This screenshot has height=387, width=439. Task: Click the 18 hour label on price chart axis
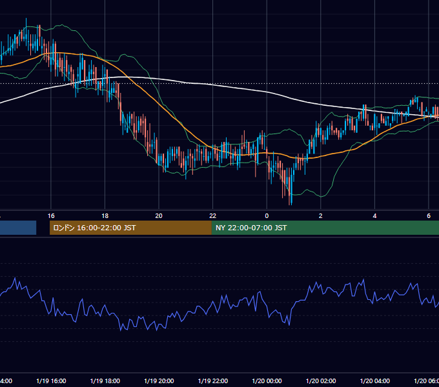pyautogui.click(x=105, y=216)
